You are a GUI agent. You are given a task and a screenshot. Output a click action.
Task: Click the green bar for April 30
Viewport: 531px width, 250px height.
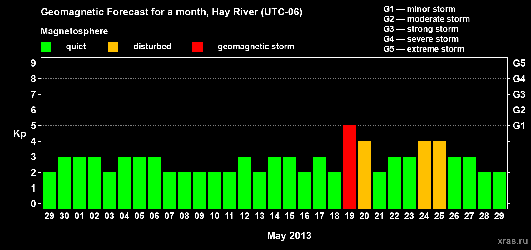[x=65, y=182]
